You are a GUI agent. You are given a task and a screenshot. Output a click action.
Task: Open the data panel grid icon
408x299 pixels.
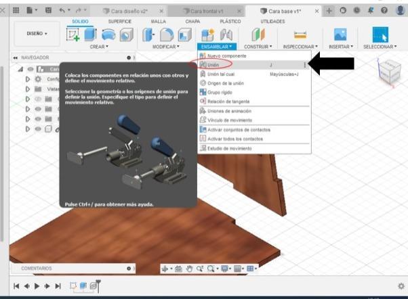tap(16, 10)
